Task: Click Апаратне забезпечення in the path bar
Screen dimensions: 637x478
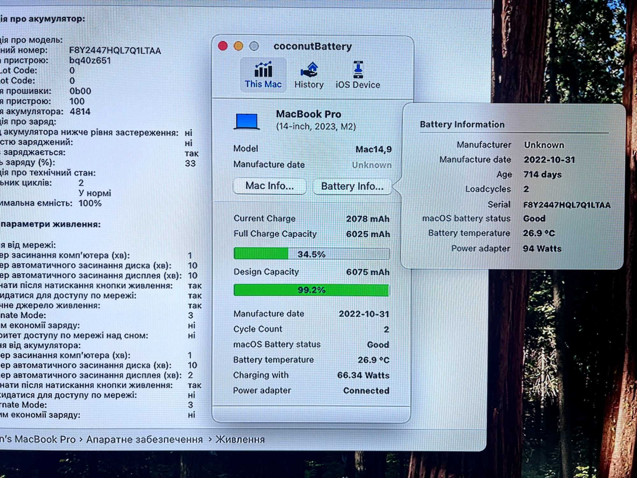Action: (x=144, y=439)
